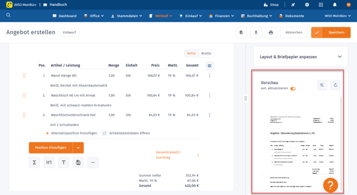Image resolution: width=357 pixels, height=195 pixels.
Task: Open notifications bell
Action: point(335,5)
